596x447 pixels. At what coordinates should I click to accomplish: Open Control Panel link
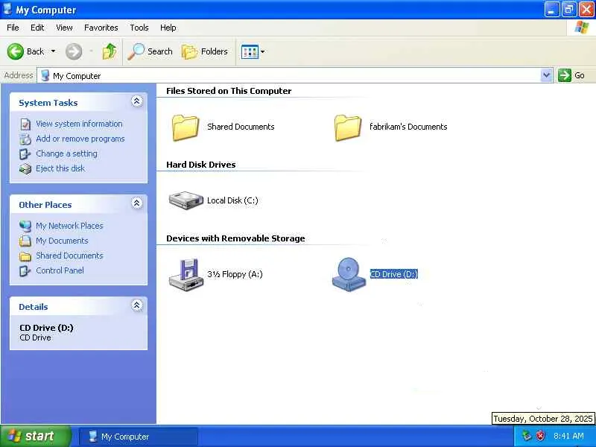pyautogui.click(x=60, y=270)
